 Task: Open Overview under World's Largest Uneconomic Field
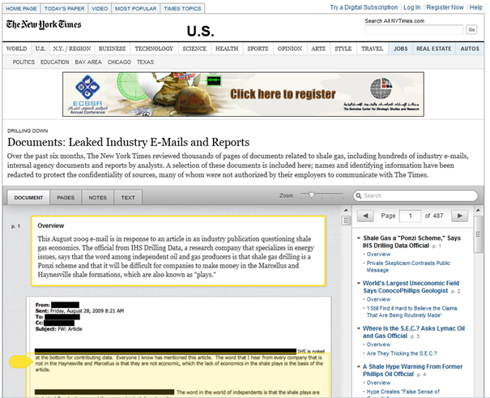coord(378,300)
